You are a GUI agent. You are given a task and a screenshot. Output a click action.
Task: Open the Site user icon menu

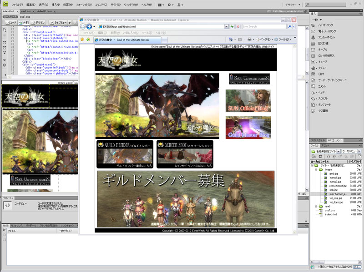click(180, 5)
